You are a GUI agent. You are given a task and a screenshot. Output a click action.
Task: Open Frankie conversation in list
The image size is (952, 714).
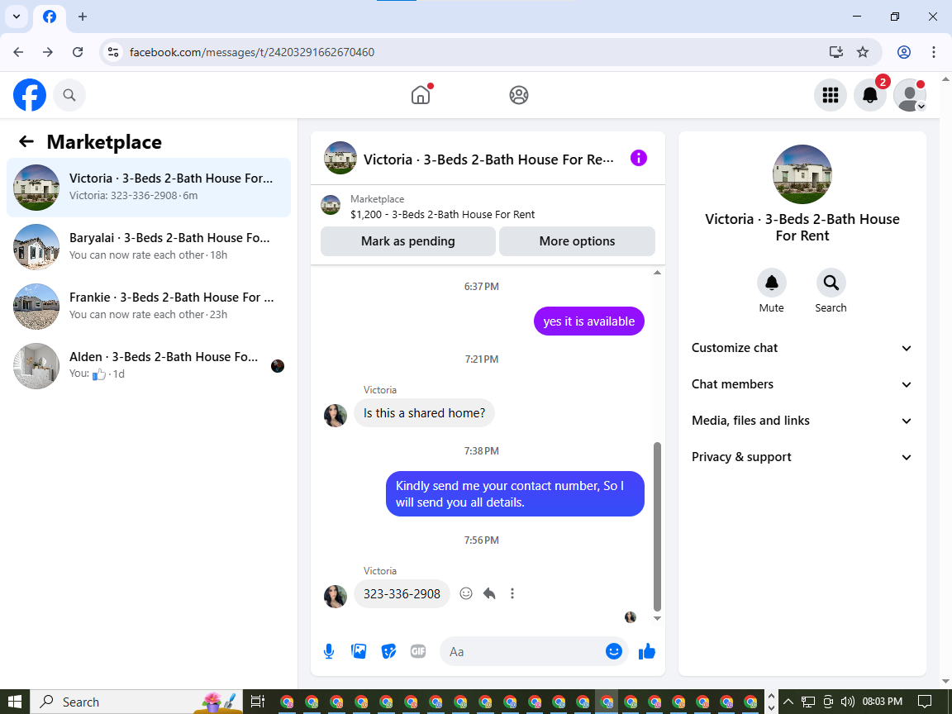[149, 306]
